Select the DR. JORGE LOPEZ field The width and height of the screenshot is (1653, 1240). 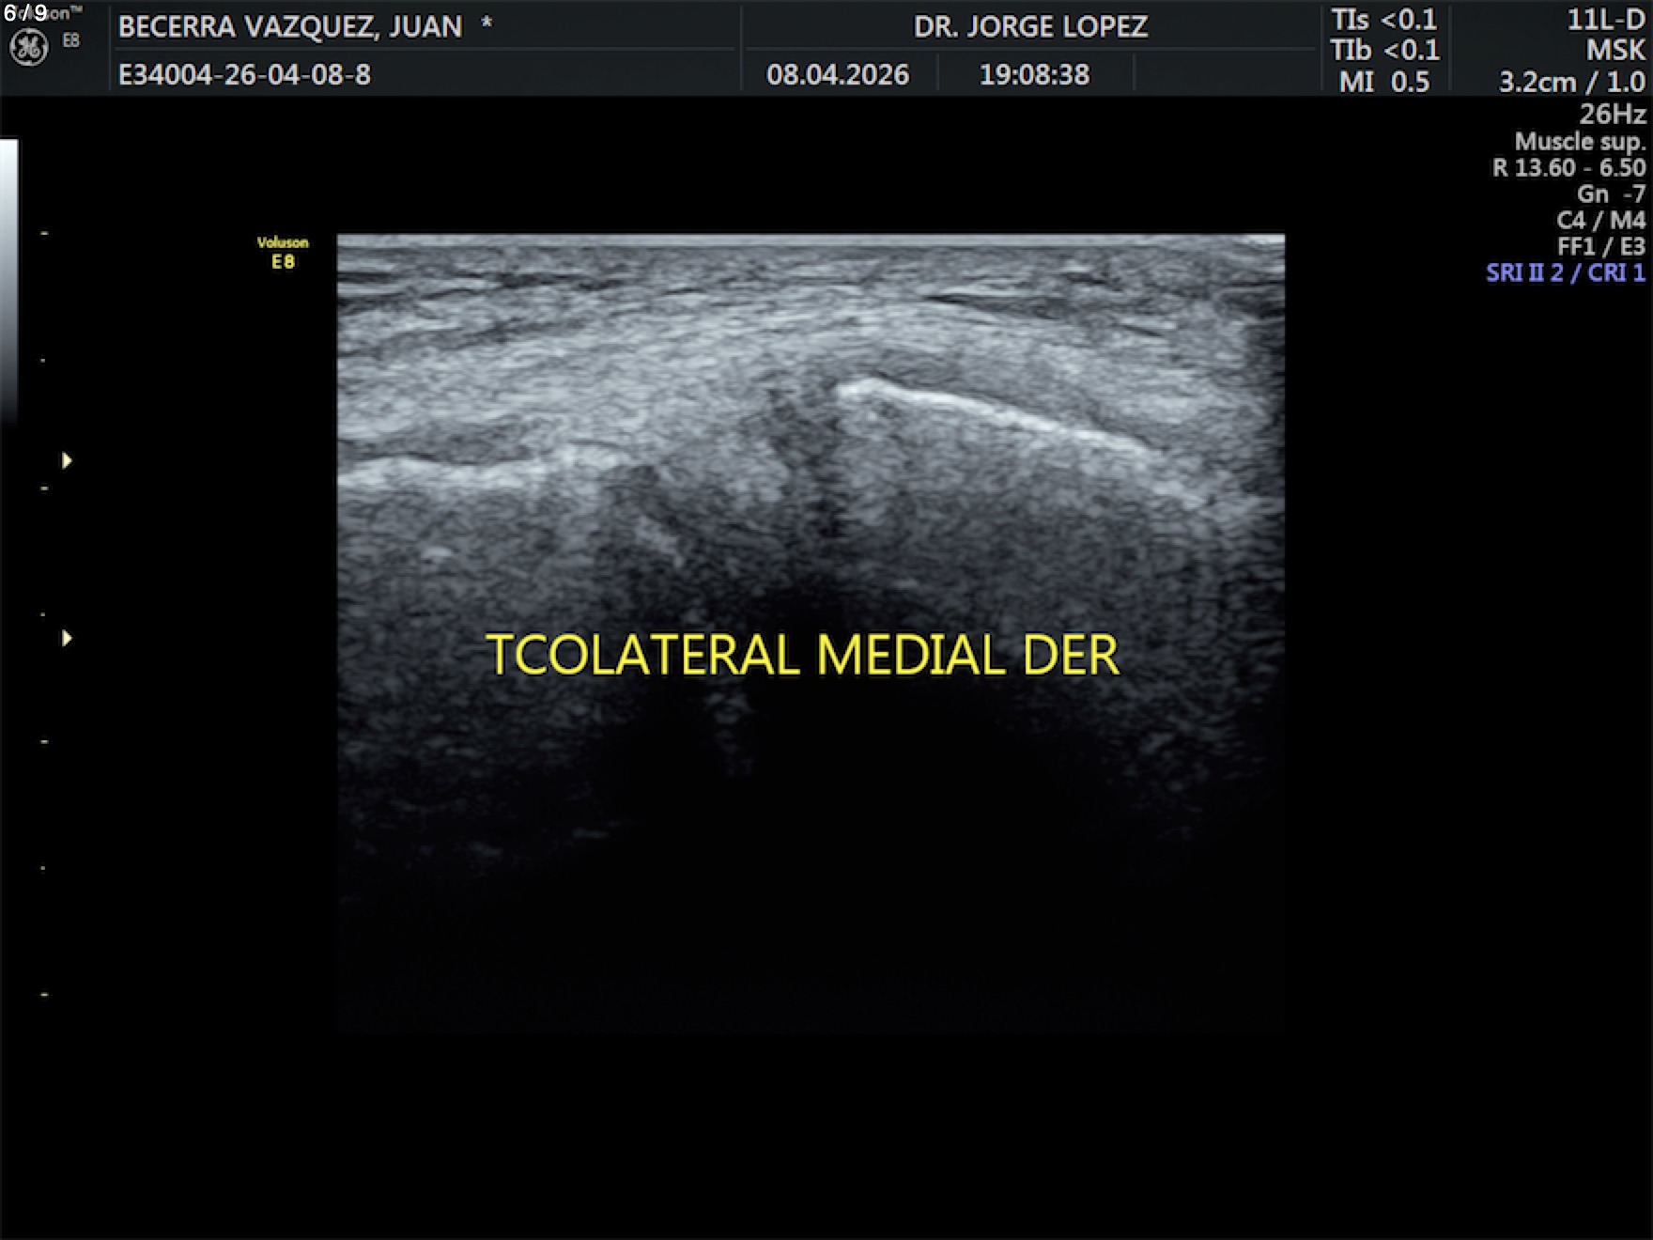point(1030,27)
